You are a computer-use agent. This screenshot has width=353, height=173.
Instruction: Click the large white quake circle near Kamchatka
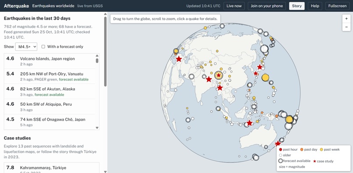(x=264, y=48)
